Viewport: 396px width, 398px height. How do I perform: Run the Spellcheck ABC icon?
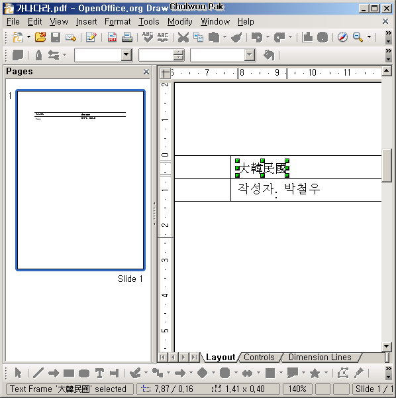coord(148,37)
